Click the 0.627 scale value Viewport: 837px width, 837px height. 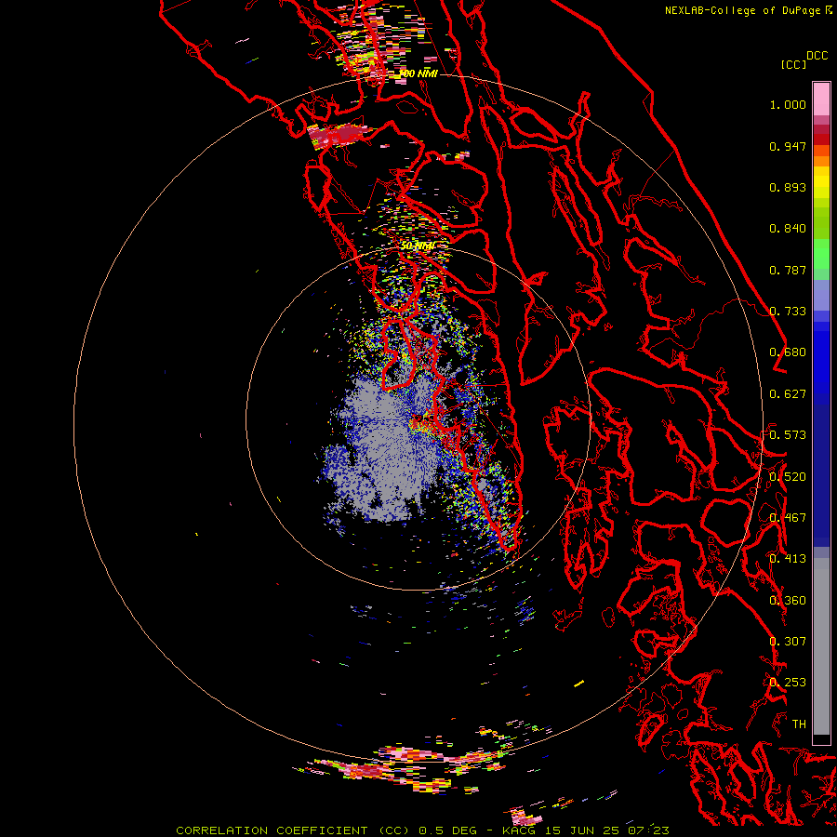click(788, 394)
